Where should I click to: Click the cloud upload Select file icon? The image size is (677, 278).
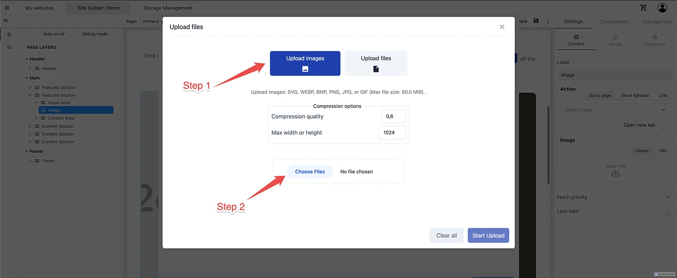pos(616,173)
